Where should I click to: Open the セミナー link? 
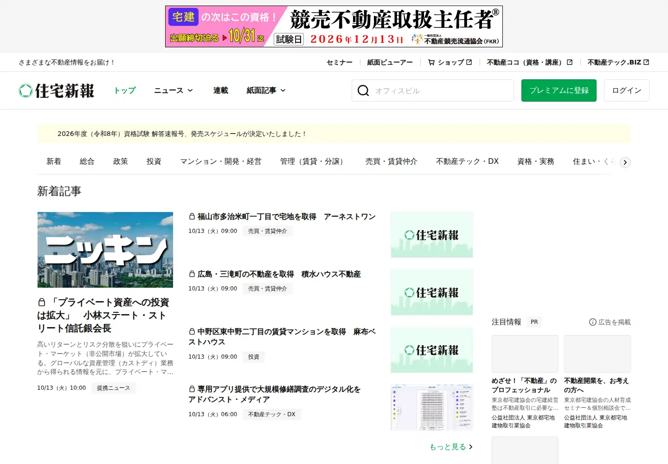point(340,62)
